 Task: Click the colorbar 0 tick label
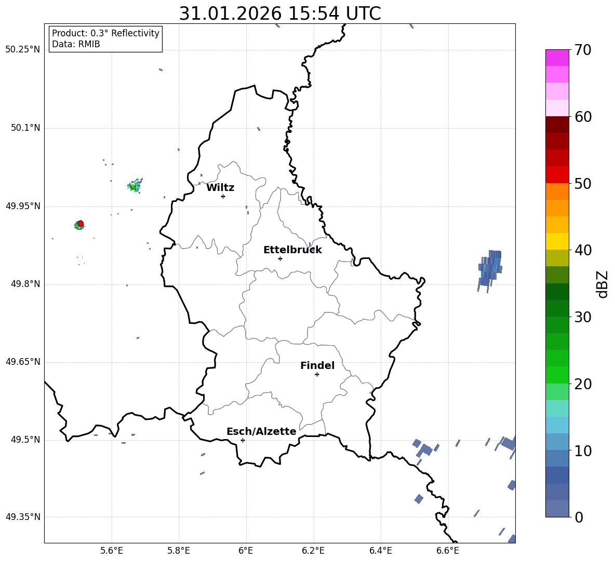[x=579, y=517]
